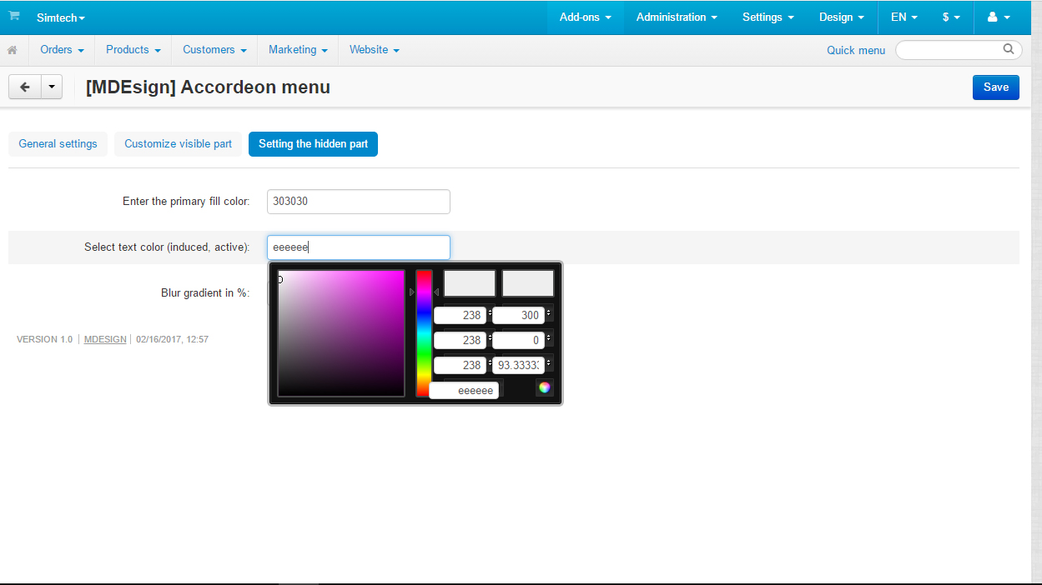
Task: Click the text color field containing eeeeee
Action: (359, 247)
